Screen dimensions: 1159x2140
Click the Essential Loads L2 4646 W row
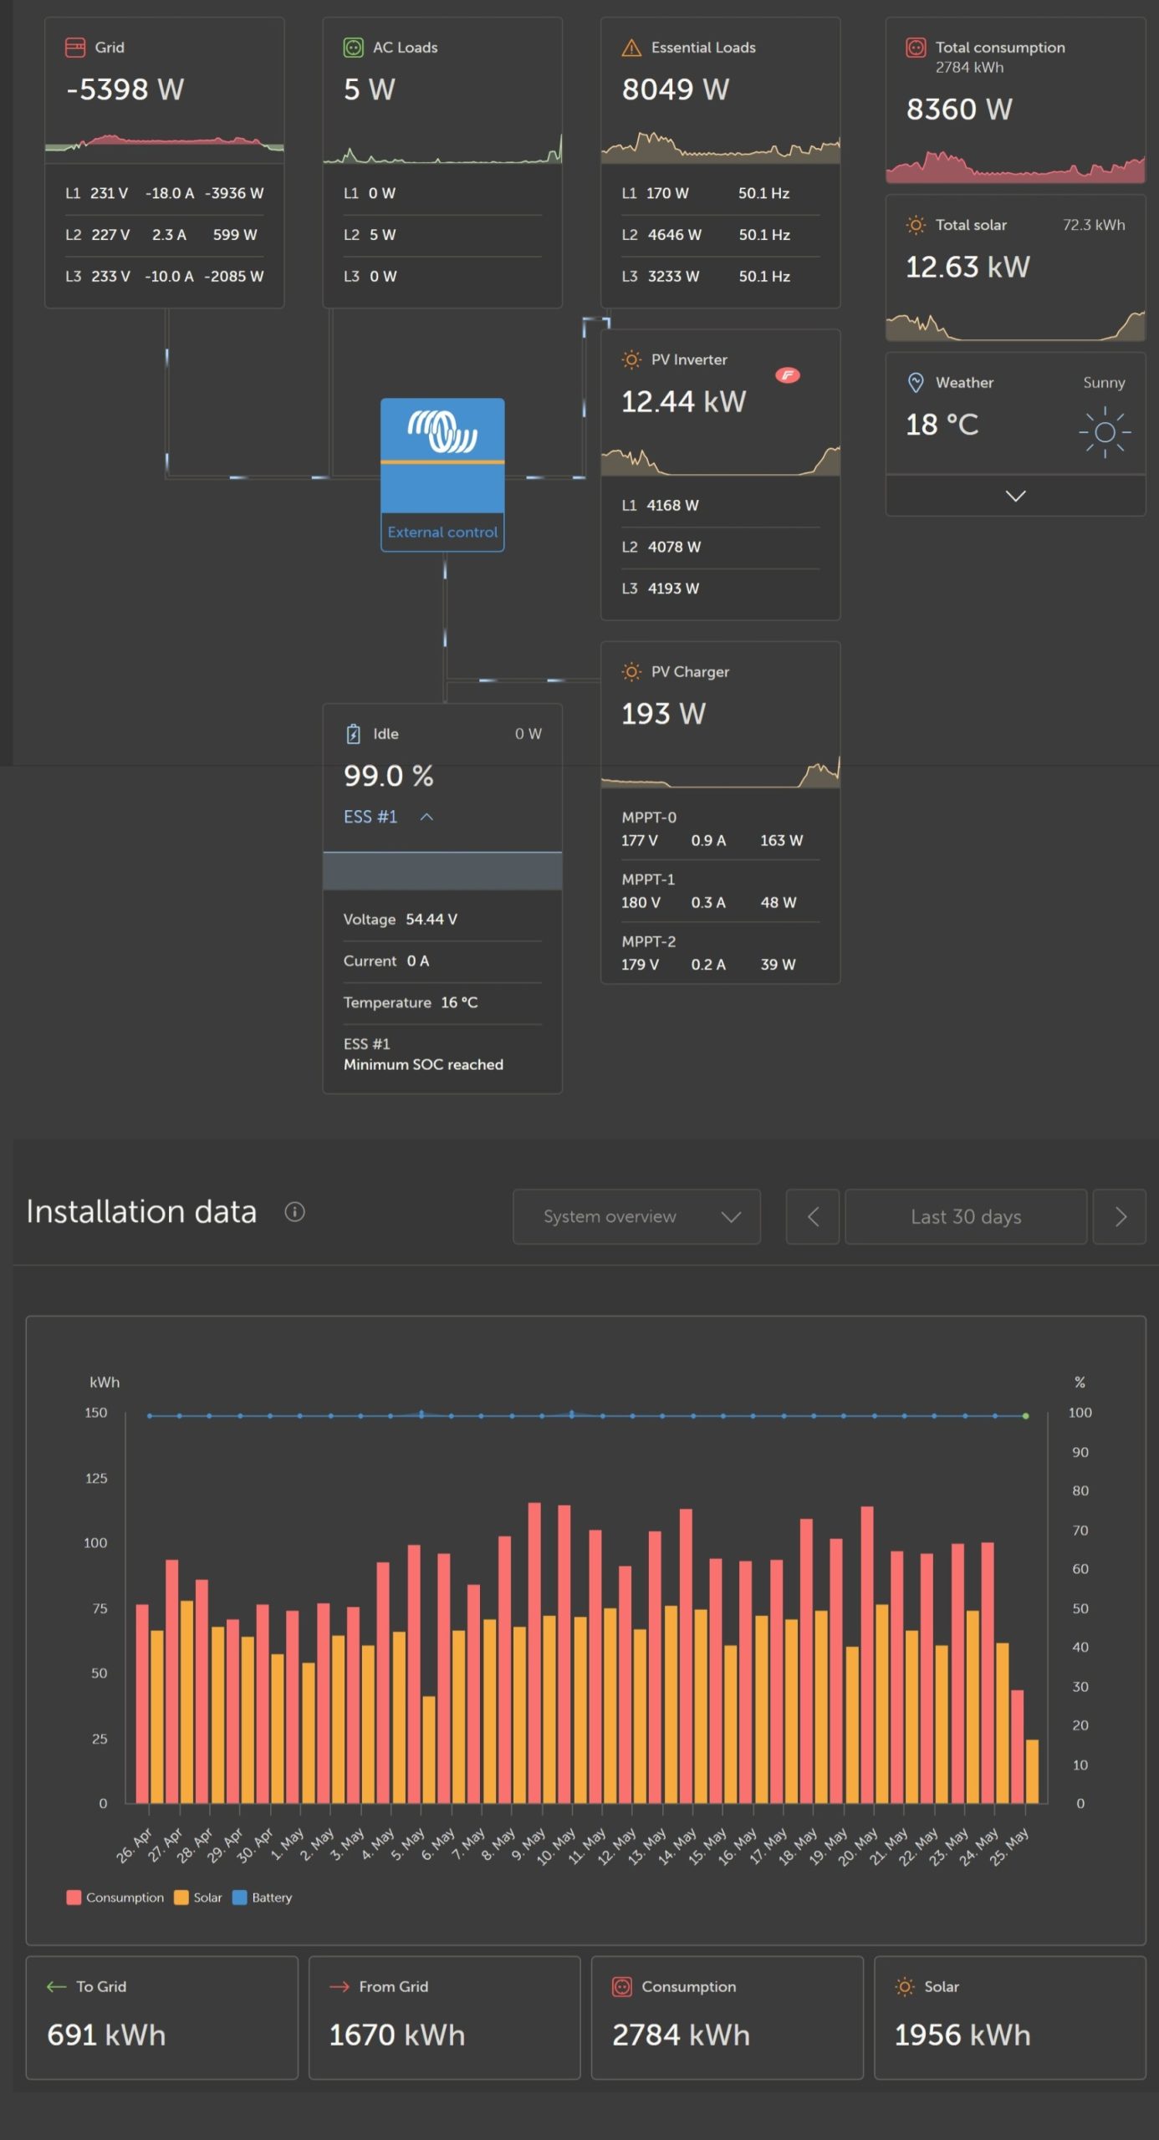point(720,235)
